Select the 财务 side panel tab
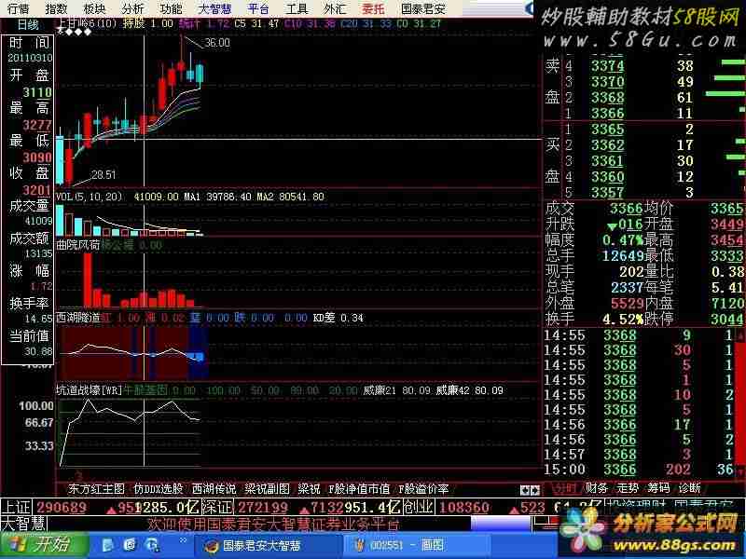Viewport: 746px width, 559px height. pos(596,488)
